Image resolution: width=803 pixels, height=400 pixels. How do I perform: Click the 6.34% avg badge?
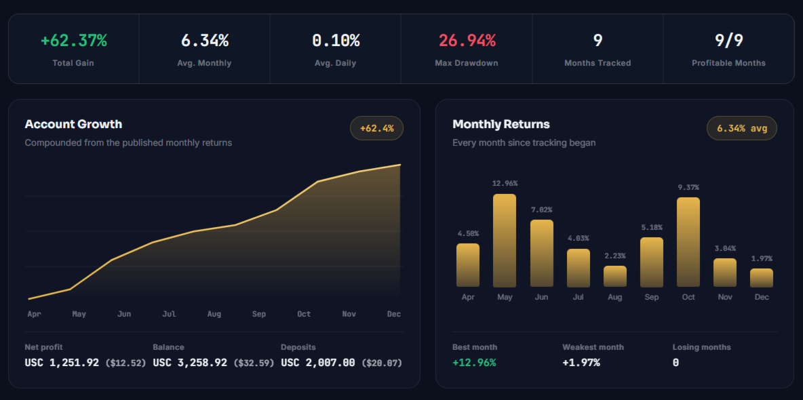[x=742, y=128]
